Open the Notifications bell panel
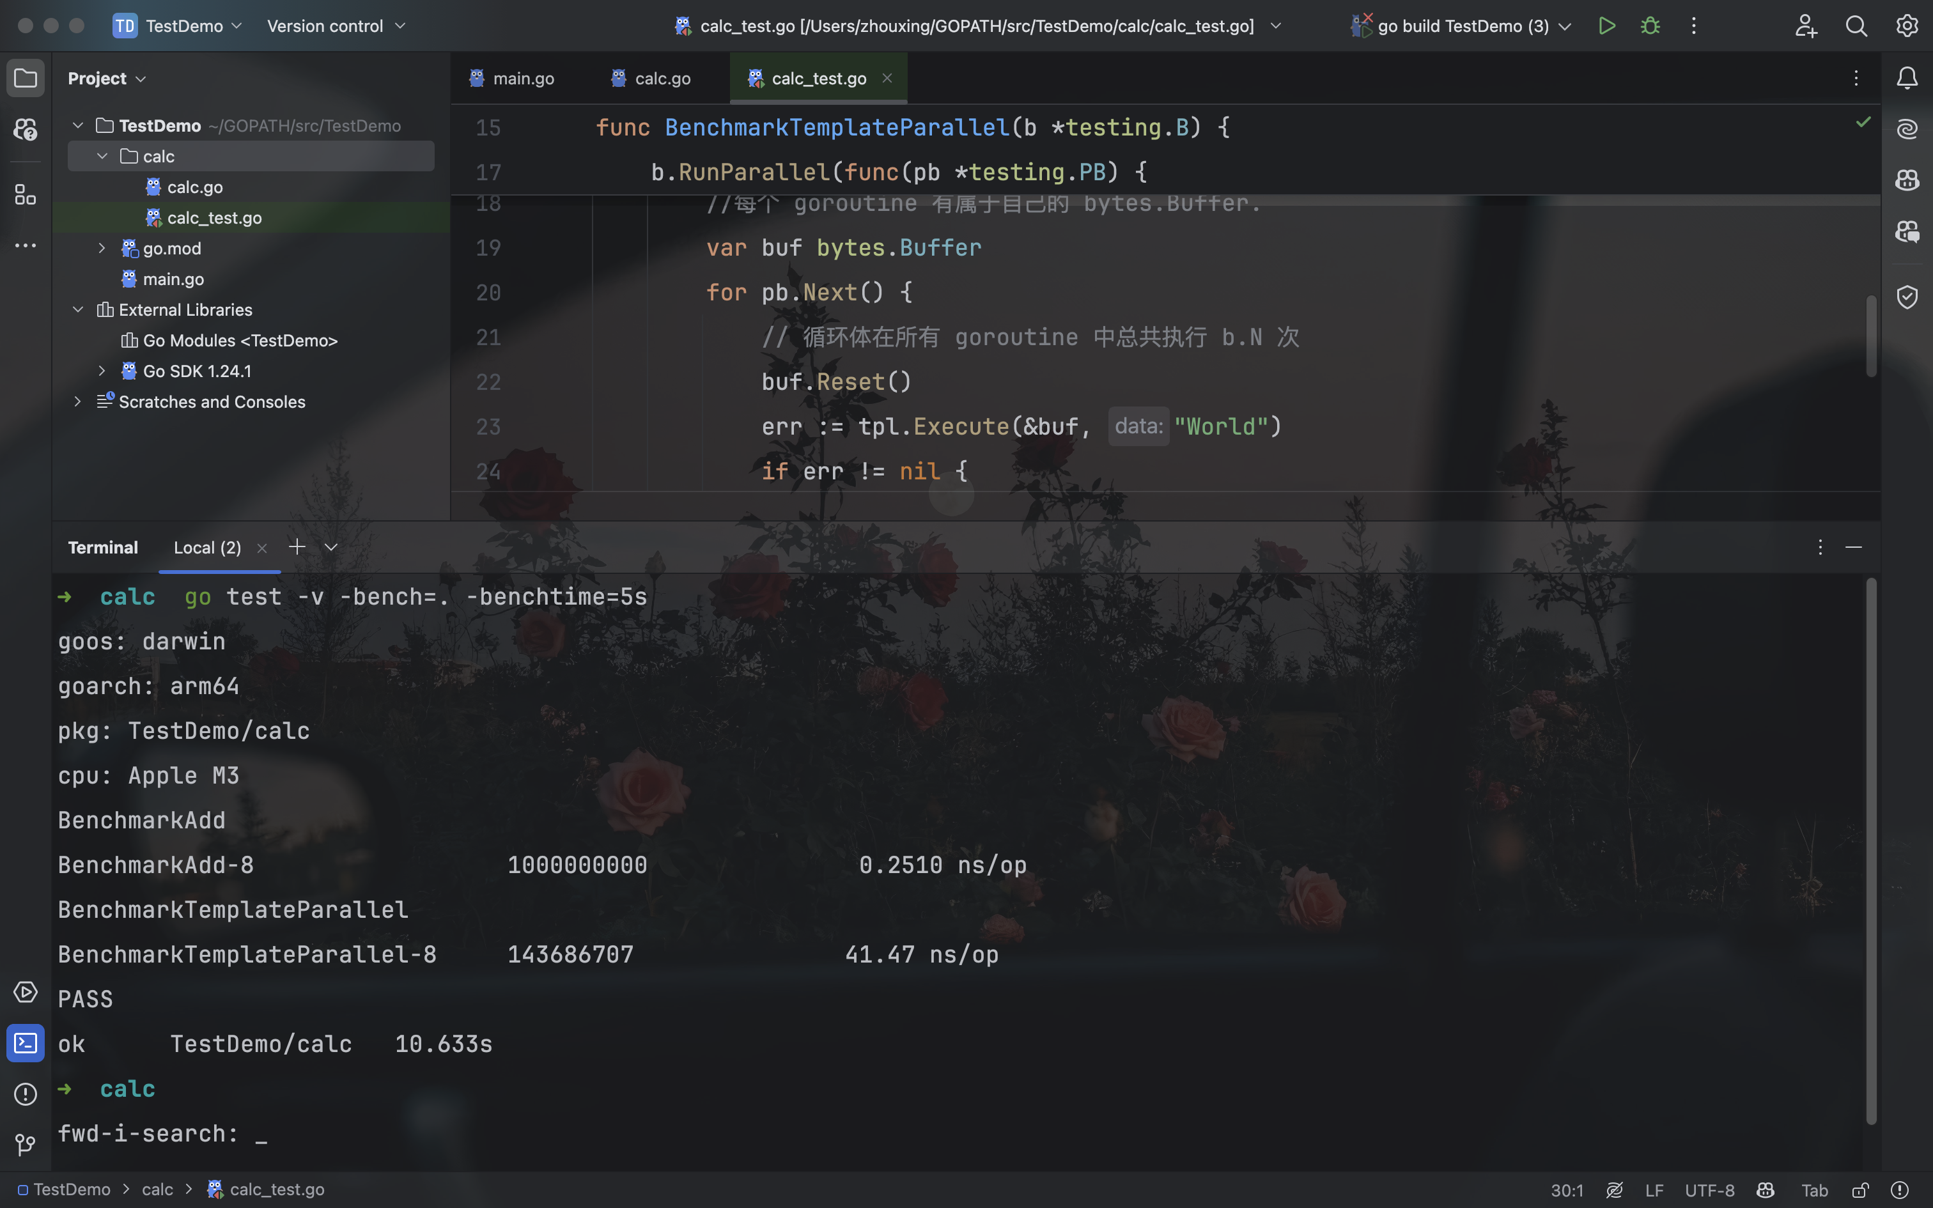Viewport: 1933px width, 1208px height. point(1907,78)
